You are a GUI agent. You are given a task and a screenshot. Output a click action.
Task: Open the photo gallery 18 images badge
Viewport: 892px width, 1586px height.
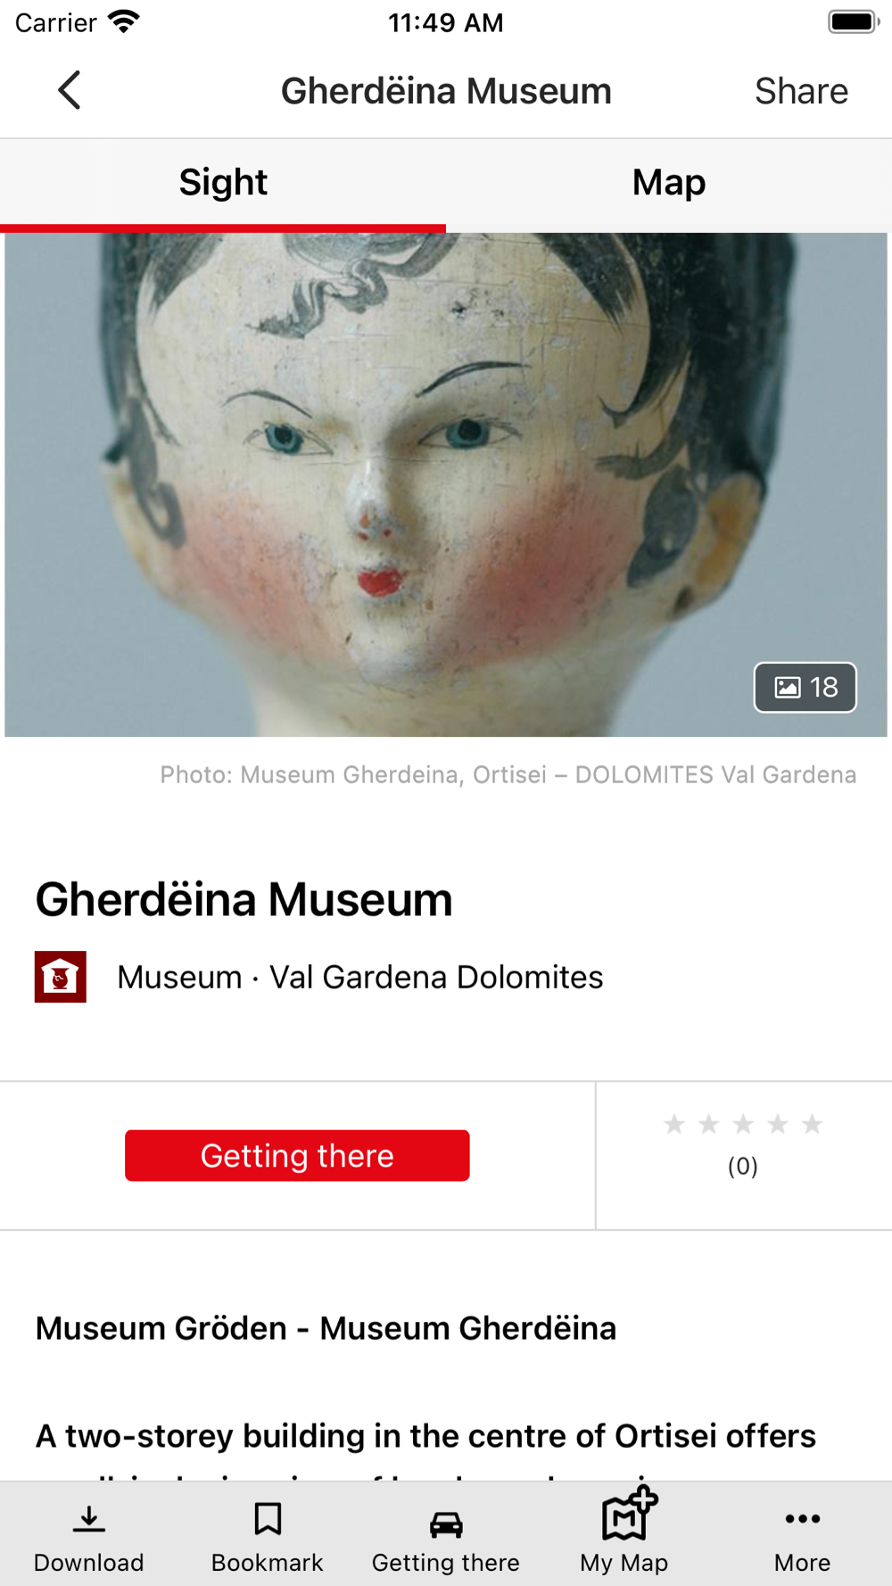[x=805, y=687]
